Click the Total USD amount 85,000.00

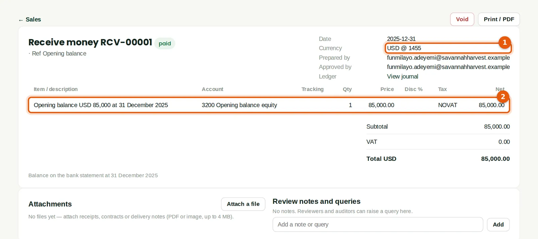[x=495, y=159]
